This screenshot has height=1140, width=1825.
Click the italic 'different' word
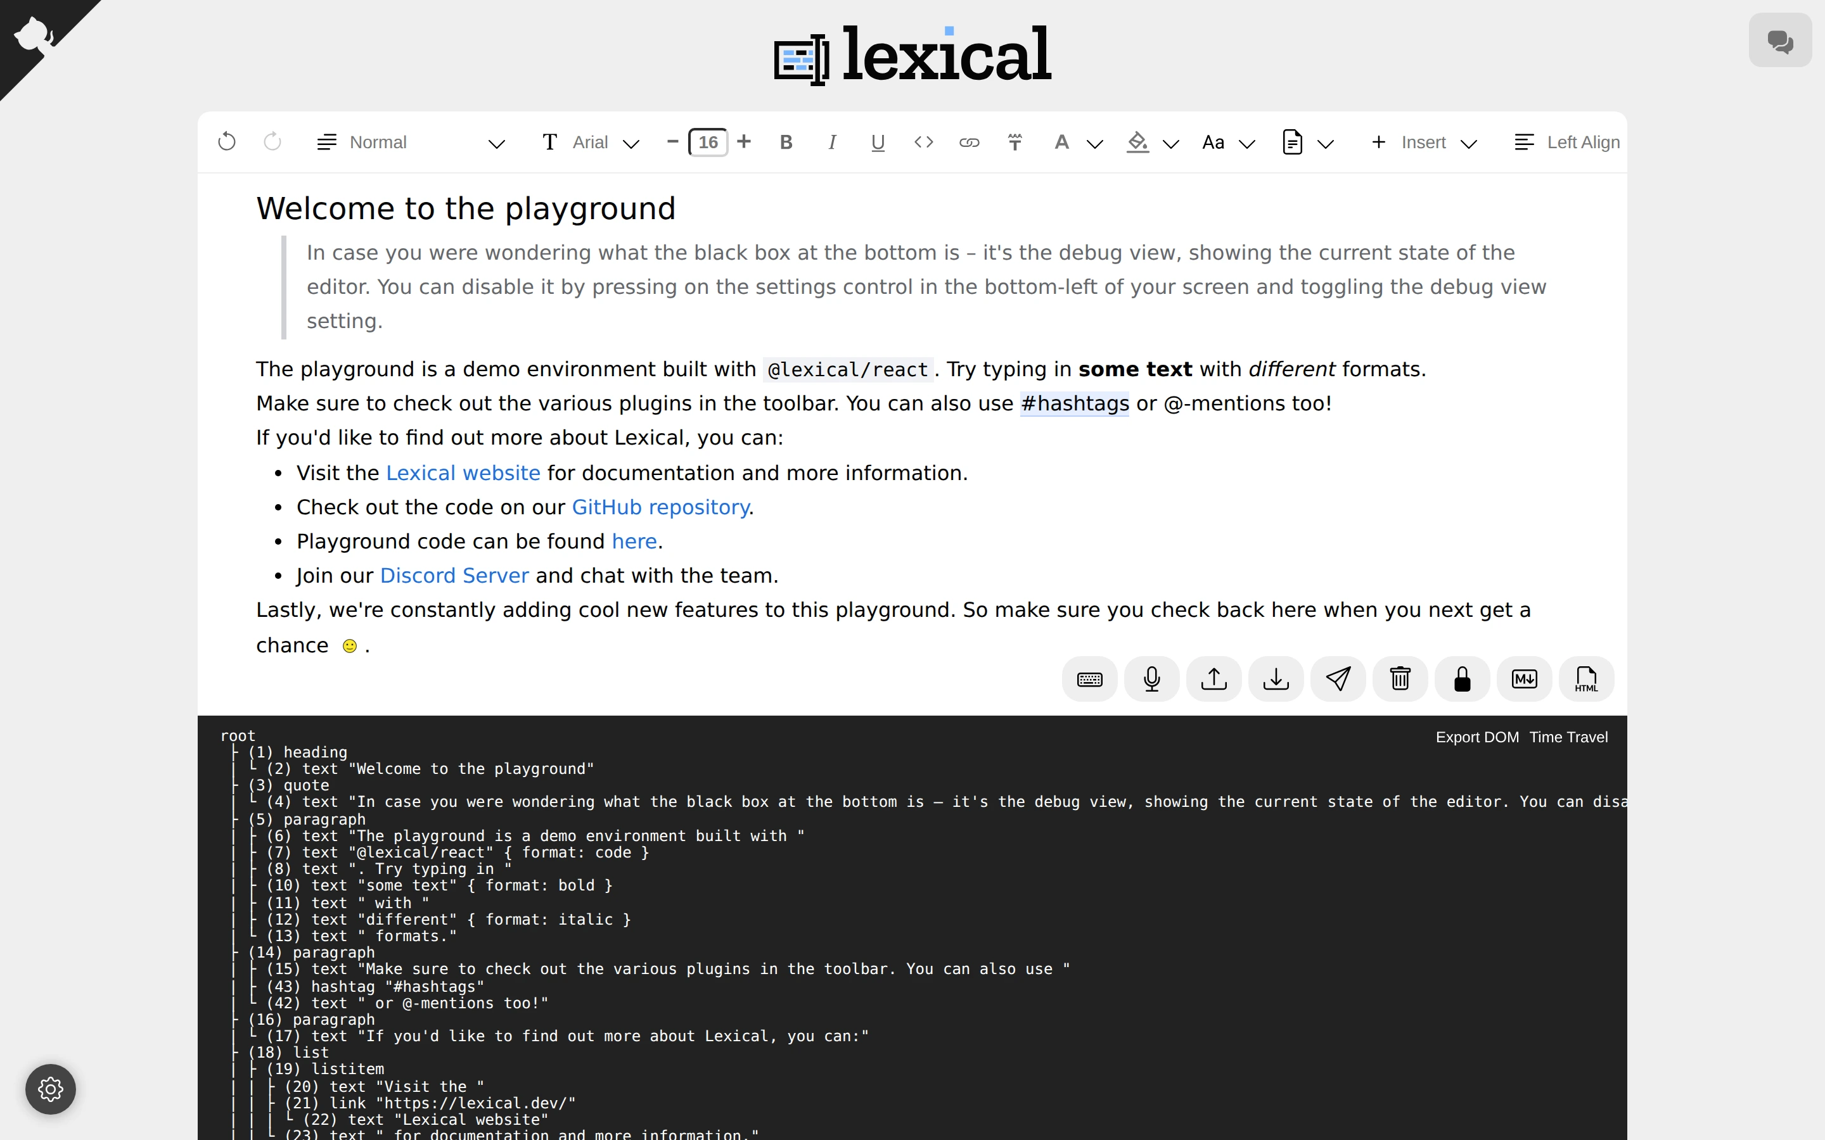(x=1292, y=369)
